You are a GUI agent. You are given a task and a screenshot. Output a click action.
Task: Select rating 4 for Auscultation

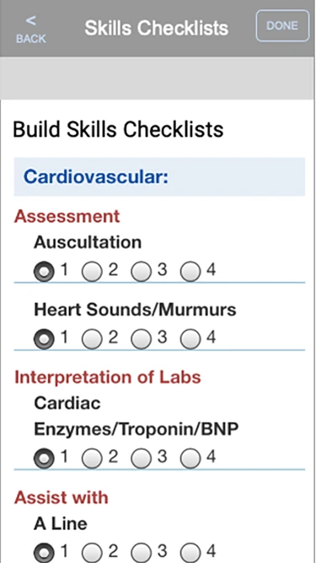pos(190,272)
